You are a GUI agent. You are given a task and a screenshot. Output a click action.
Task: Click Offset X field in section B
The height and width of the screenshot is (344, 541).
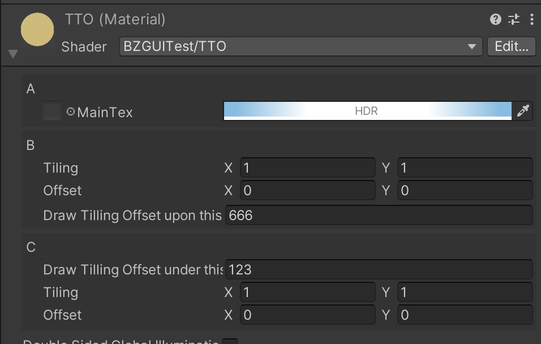click(307, 191)
